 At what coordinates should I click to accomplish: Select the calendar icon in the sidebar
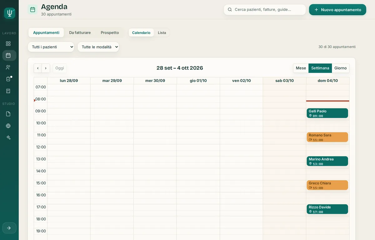click(x=8, y=56)
